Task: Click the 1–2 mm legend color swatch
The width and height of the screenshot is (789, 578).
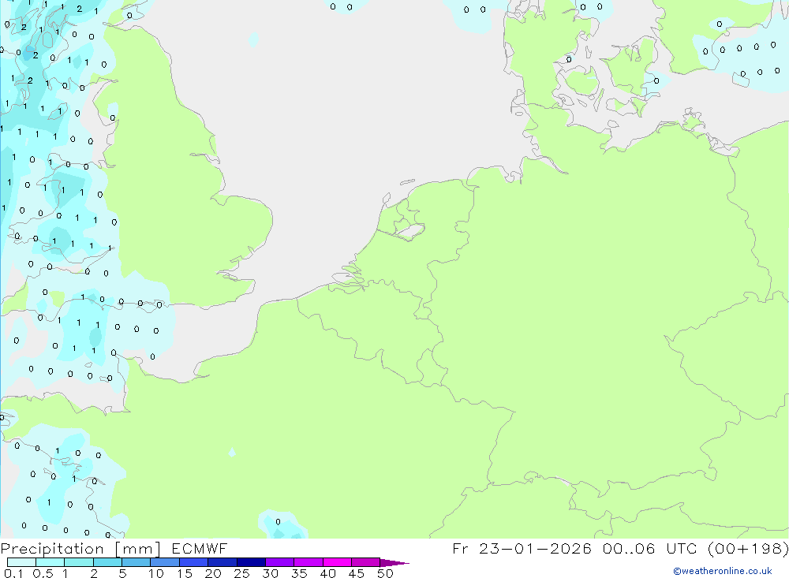Action: [x=79, y=562]
